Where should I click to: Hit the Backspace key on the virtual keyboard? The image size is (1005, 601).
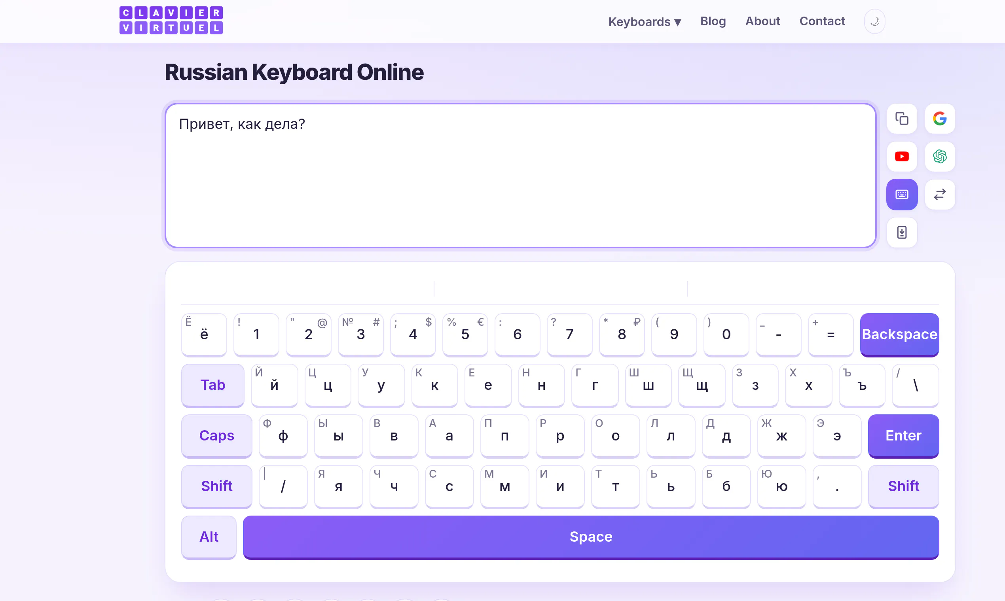point(899,335)
